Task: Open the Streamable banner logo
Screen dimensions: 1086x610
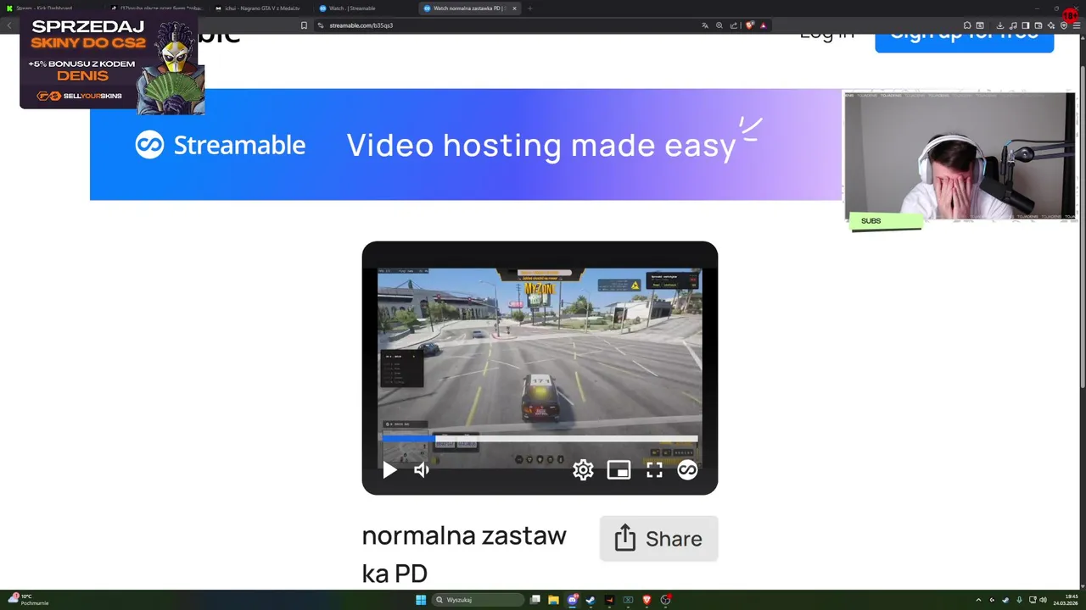Action: 221,145
